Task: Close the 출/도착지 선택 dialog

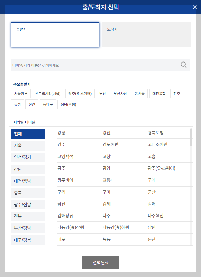Action: pos(195,7)
